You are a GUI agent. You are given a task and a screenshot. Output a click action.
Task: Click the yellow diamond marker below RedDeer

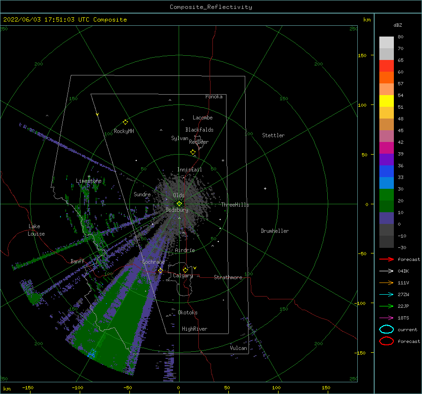193,152
